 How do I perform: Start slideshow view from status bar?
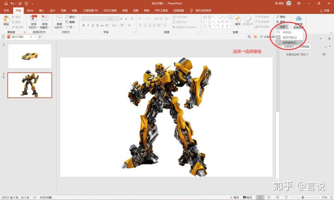[286, 197]
